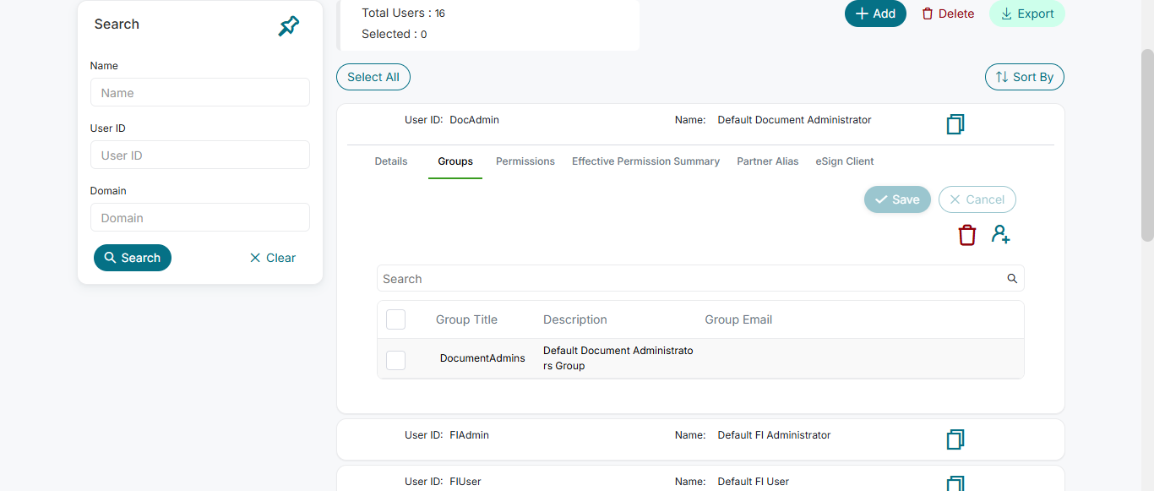Tick the header checkbox in groups table
Screen dimensions: 1154x491
pyautogui.click(x=395, y=319)
